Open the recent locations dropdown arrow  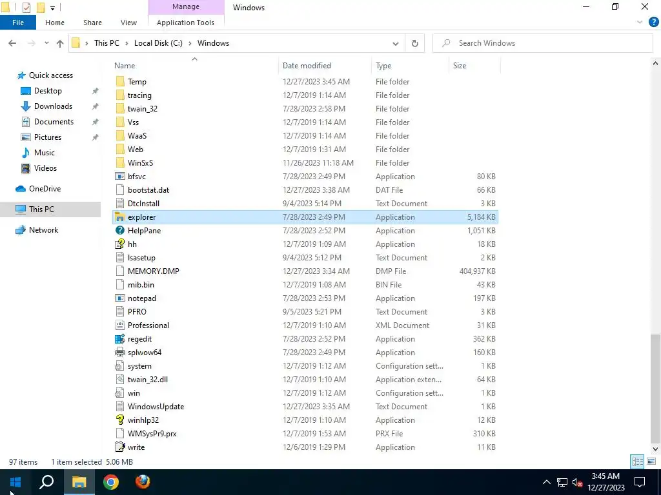pyautogui.click(x=46, y=43)
